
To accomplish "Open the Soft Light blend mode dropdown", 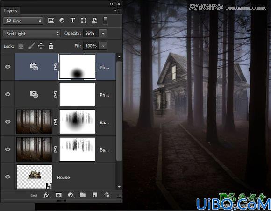I will (32, 33).
